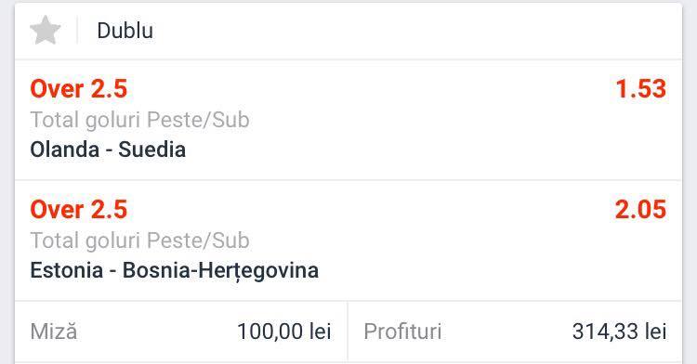The height and width of the screenshot is (364, 697).
Task: Click the hyphen between Estonia and Bosnia-Herțegovina
Action: pos(112,272)
